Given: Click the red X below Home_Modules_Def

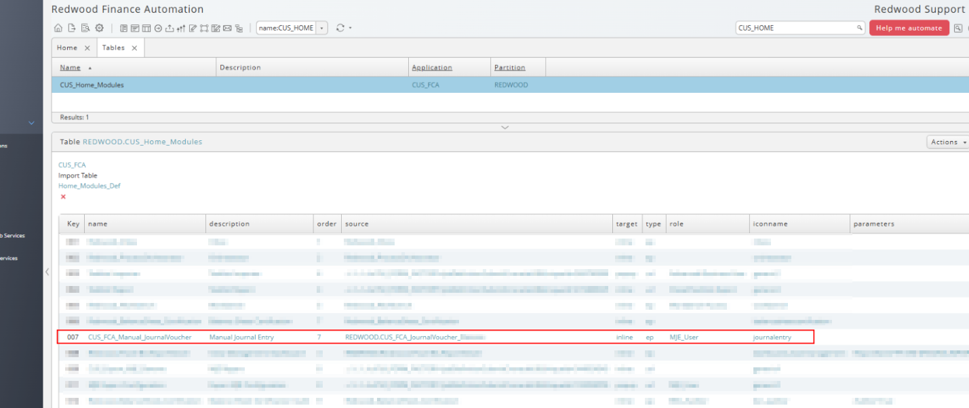Looking at the screenshot, I should (63, 197).
